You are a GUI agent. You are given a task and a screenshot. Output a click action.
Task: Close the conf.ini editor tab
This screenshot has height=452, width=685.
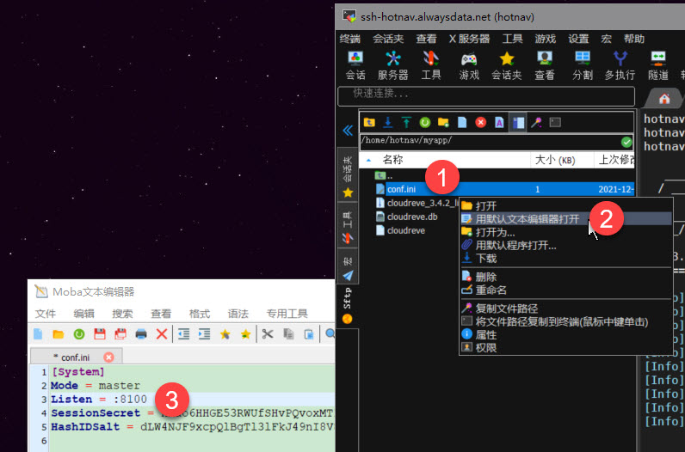coord(108,357)
